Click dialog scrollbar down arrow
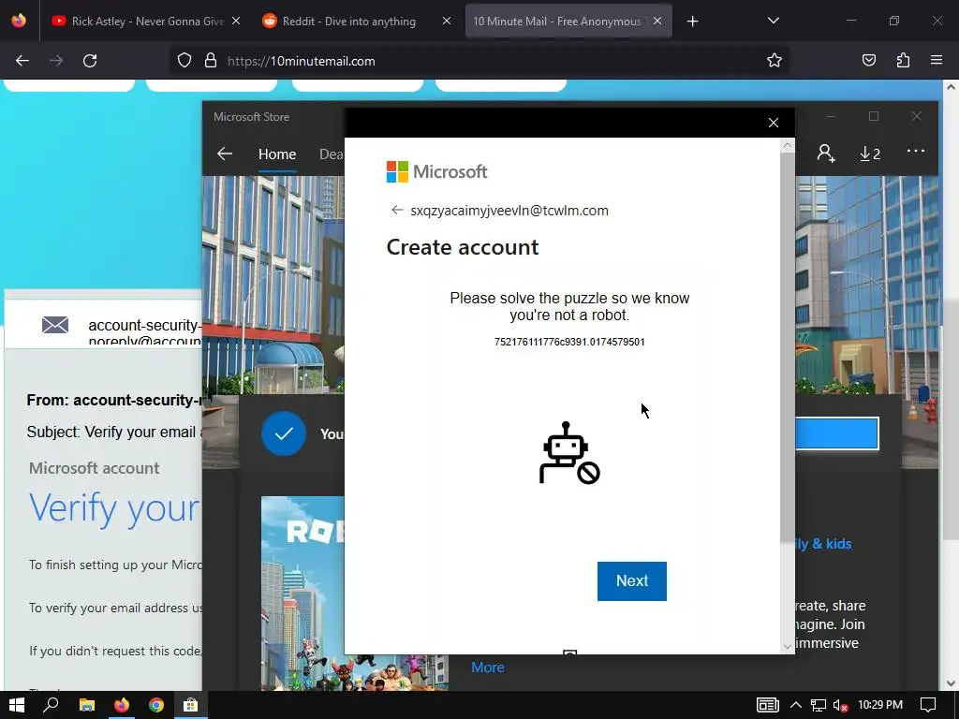The height and width of the screenshot is (719, 959). (787, 646)
